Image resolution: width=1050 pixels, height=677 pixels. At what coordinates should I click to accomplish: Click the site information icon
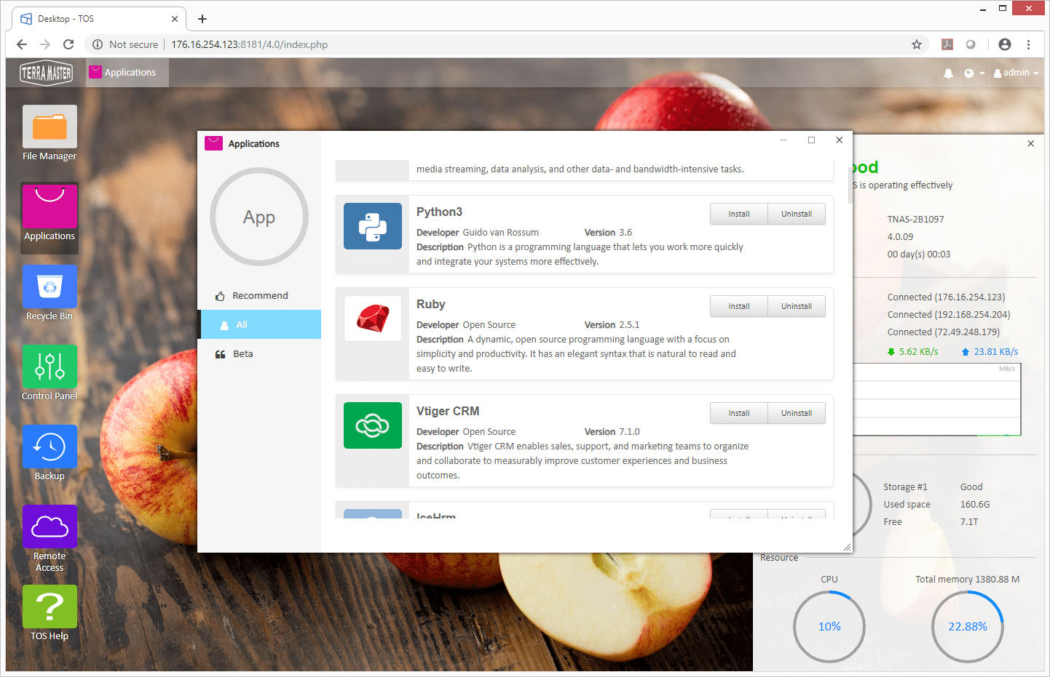click(x=97, y=44)
